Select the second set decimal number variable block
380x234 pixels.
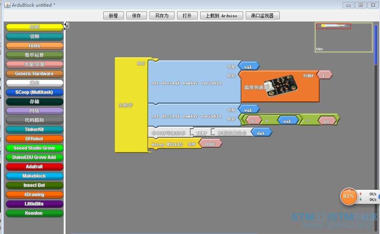[194, 115]
